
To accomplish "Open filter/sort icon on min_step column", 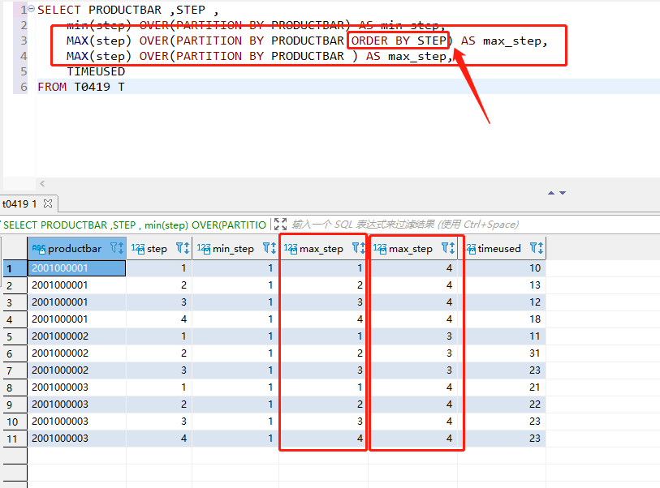I will (270, 248).
